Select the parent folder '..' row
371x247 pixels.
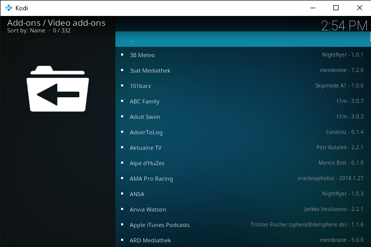pos(242,39)
